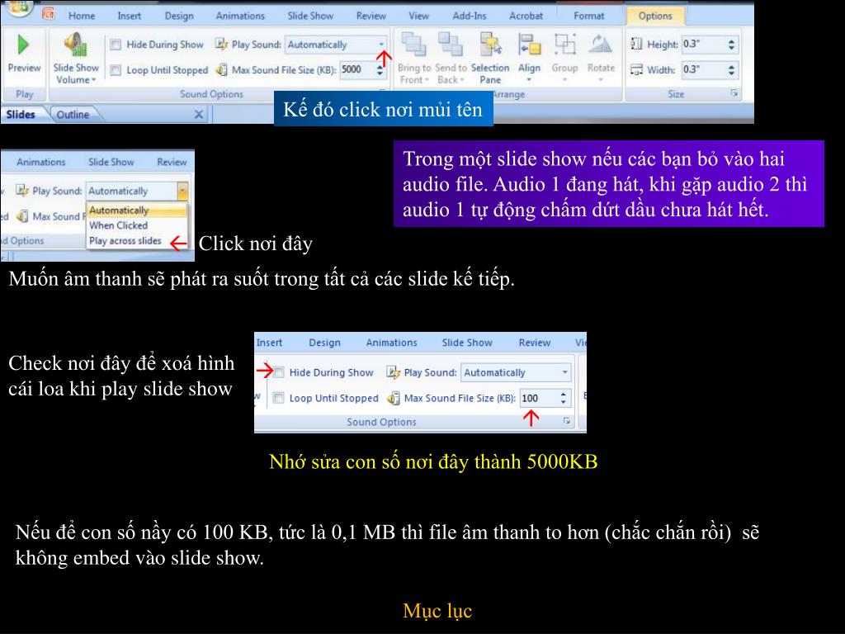Open the Insert ribbon tab at top
Image resolution: width=845 pixels, height=634 pixels.
130,16
